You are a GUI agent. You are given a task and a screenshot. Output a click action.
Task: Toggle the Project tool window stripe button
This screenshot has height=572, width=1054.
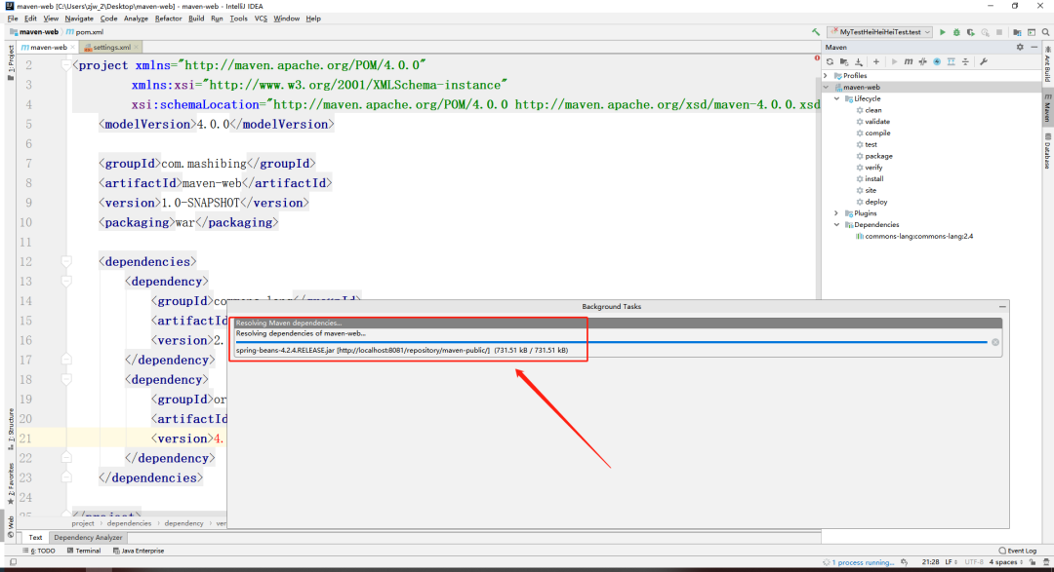(x=10, y=63)
